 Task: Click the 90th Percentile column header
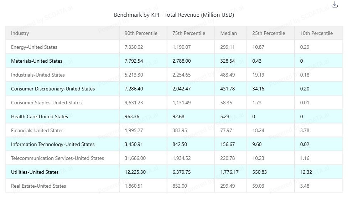pyautogui.click(x=141, y=33)
